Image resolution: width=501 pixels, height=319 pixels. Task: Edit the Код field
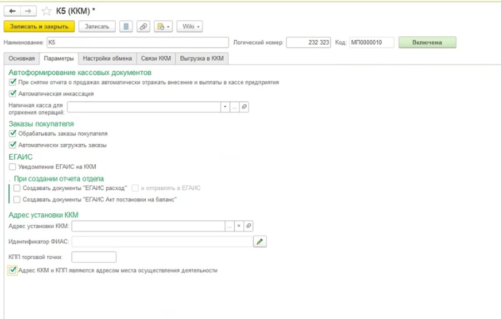pyautogui.click(x=372, y=42)
